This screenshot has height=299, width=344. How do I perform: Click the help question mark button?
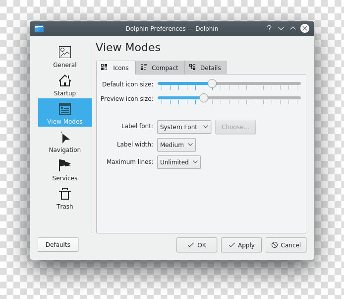pyautogui.click(x=269, y=28)
